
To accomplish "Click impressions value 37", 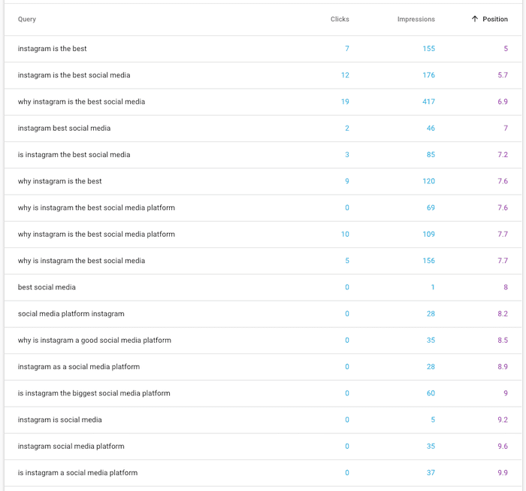I will pyautogui.click(x=431, y=473).
